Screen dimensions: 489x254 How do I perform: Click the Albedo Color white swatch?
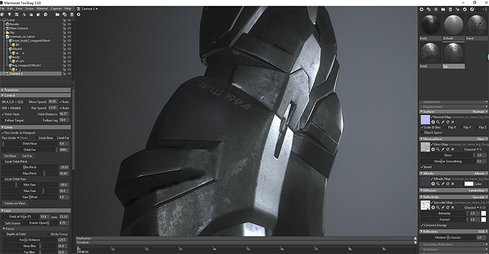[469, 184]
